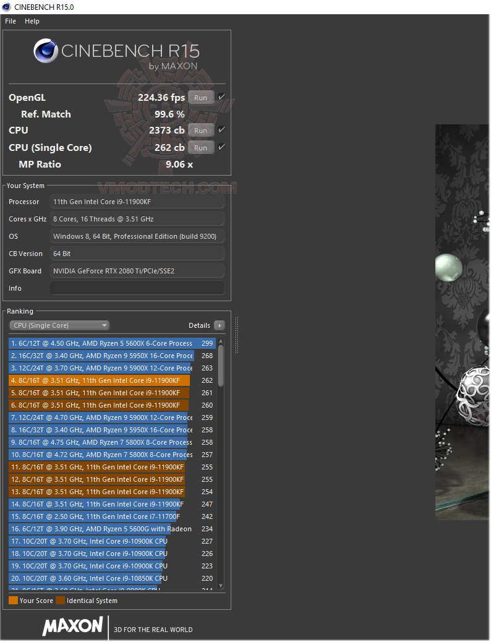This screenshot has width=491, height=642.
Task: Run the CPU benchmark
Action: coord(200,131)
